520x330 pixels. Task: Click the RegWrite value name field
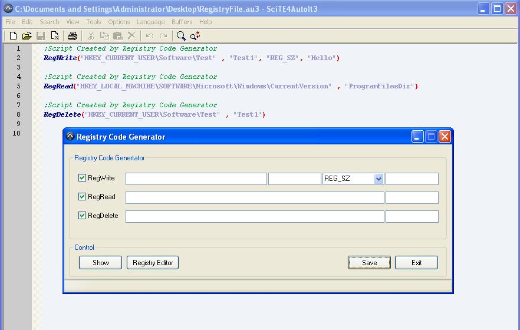click(x=295, y=179)
